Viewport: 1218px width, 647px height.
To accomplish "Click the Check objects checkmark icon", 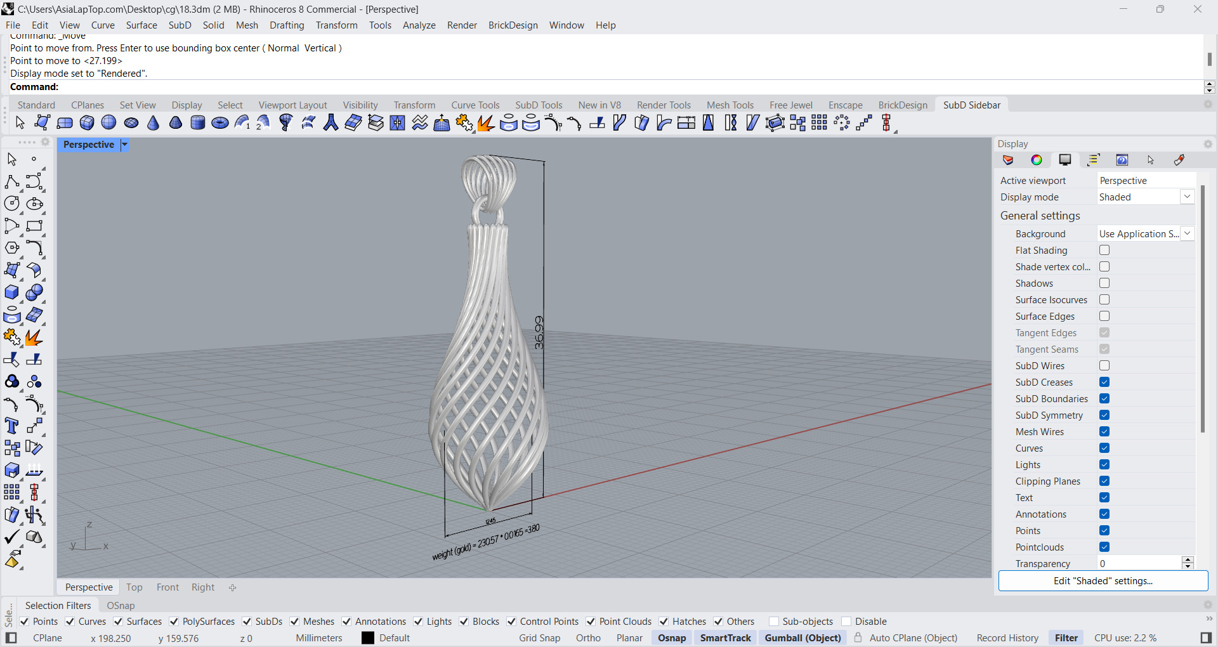I will point(12,537).
